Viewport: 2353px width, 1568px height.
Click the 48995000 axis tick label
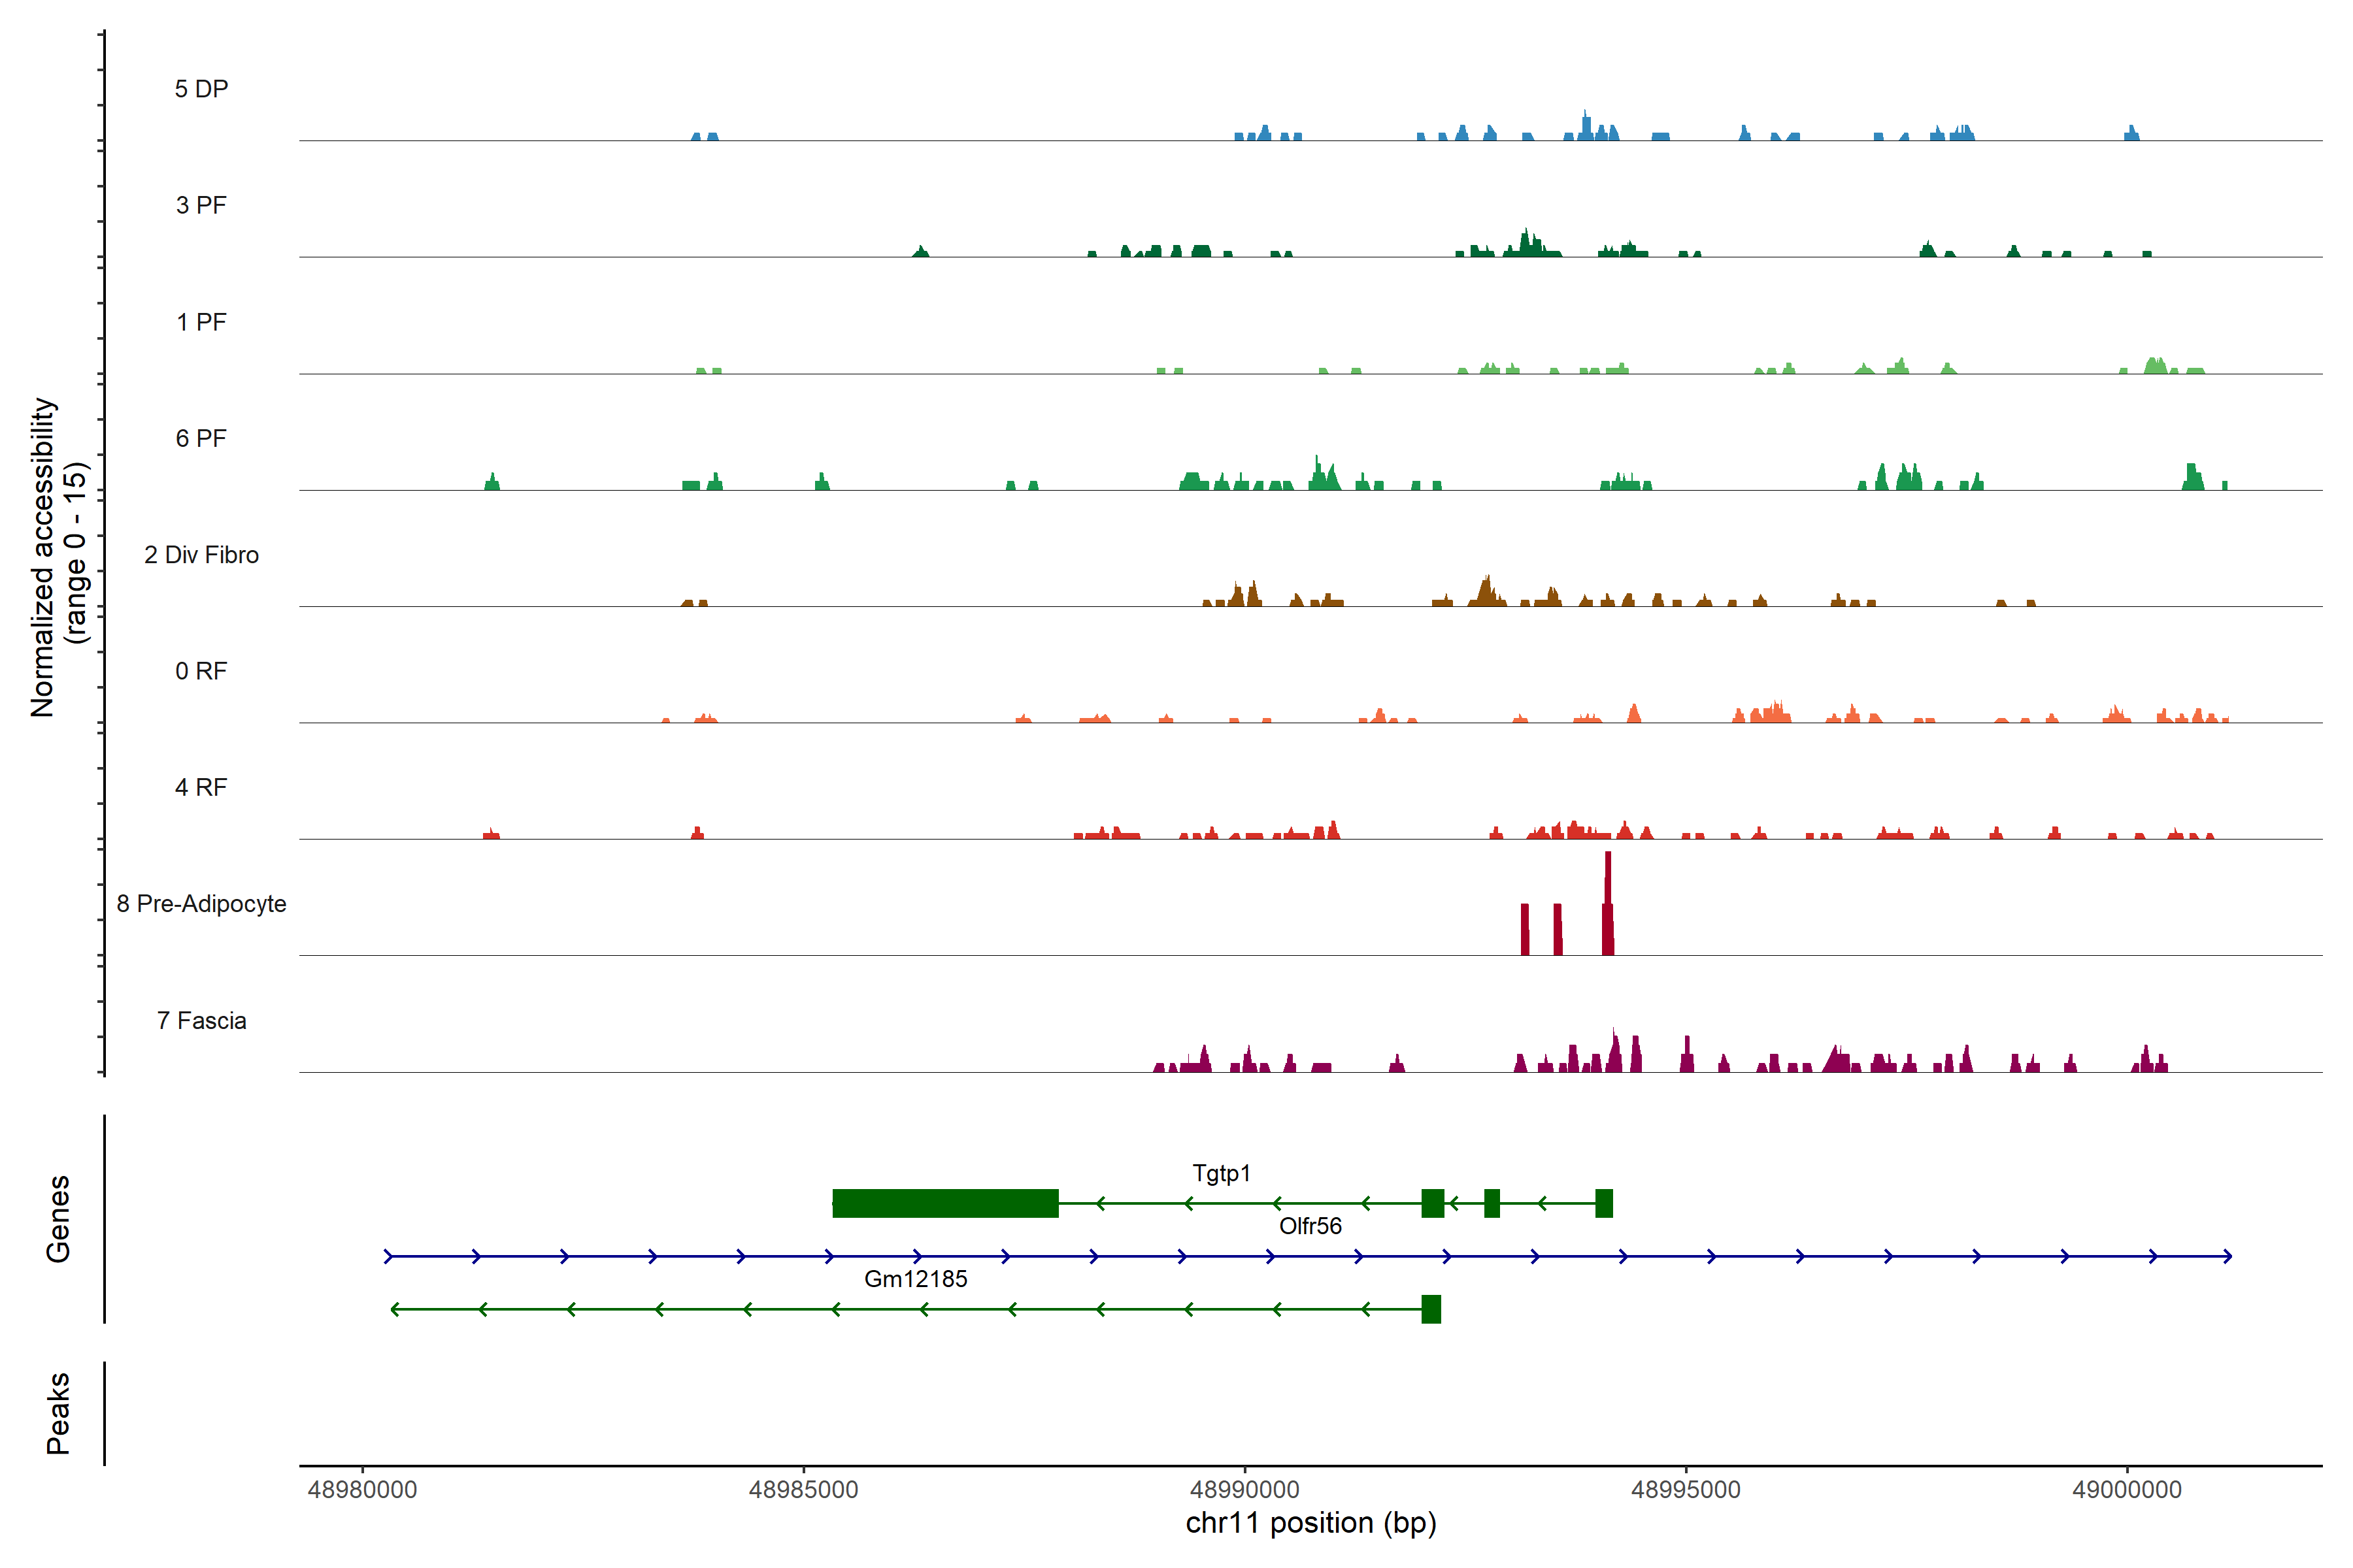(1686, 1490)
